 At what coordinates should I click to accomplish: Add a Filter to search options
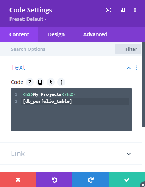(128, 49)
